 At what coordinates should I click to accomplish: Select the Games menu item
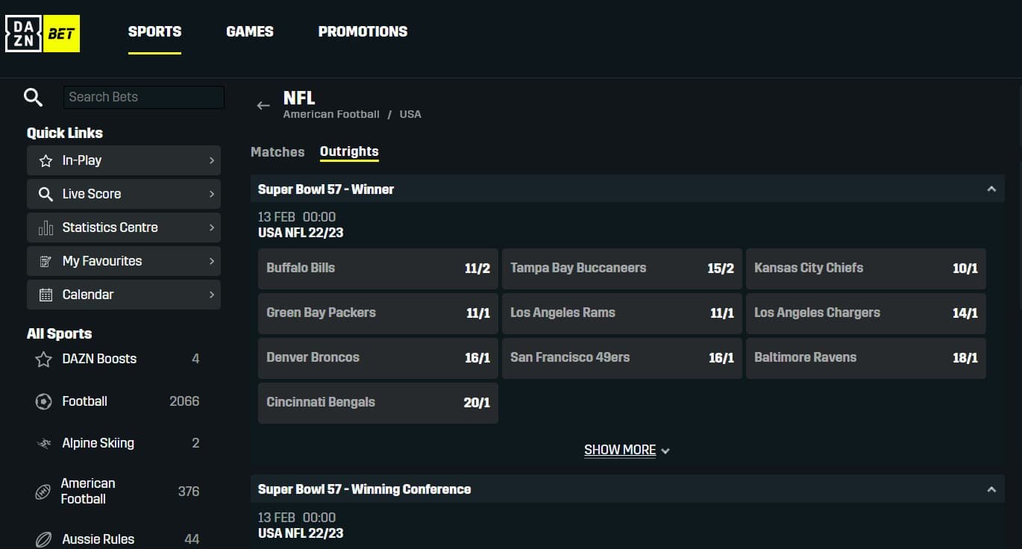pos(249,31)
